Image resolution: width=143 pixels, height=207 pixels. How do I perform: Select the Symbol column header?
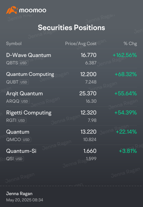pos(14,44)
